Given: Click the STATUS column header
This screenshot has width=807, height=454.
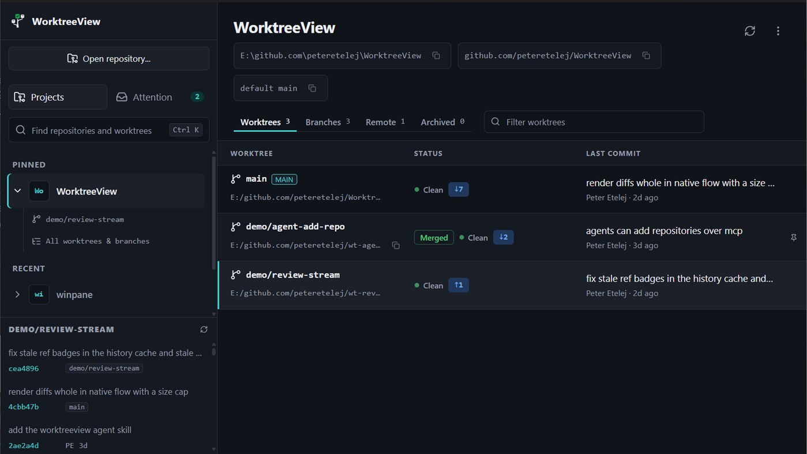Looking at the screenshot, I should point(428,153).
